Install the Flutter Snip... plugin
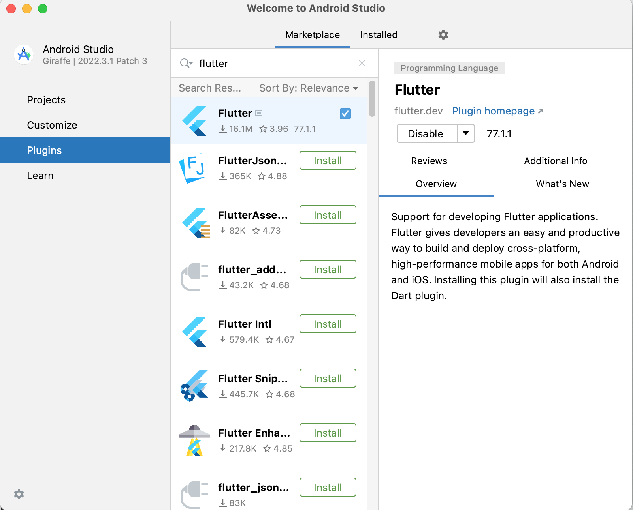Image resolution: width=633 pixels, height=510 pixels. click(x=328, y=378)
